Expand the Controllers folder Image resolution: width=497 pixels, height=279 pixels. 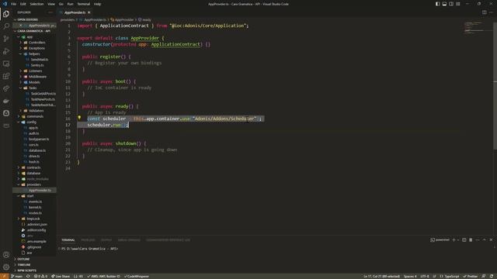point(34,43)
